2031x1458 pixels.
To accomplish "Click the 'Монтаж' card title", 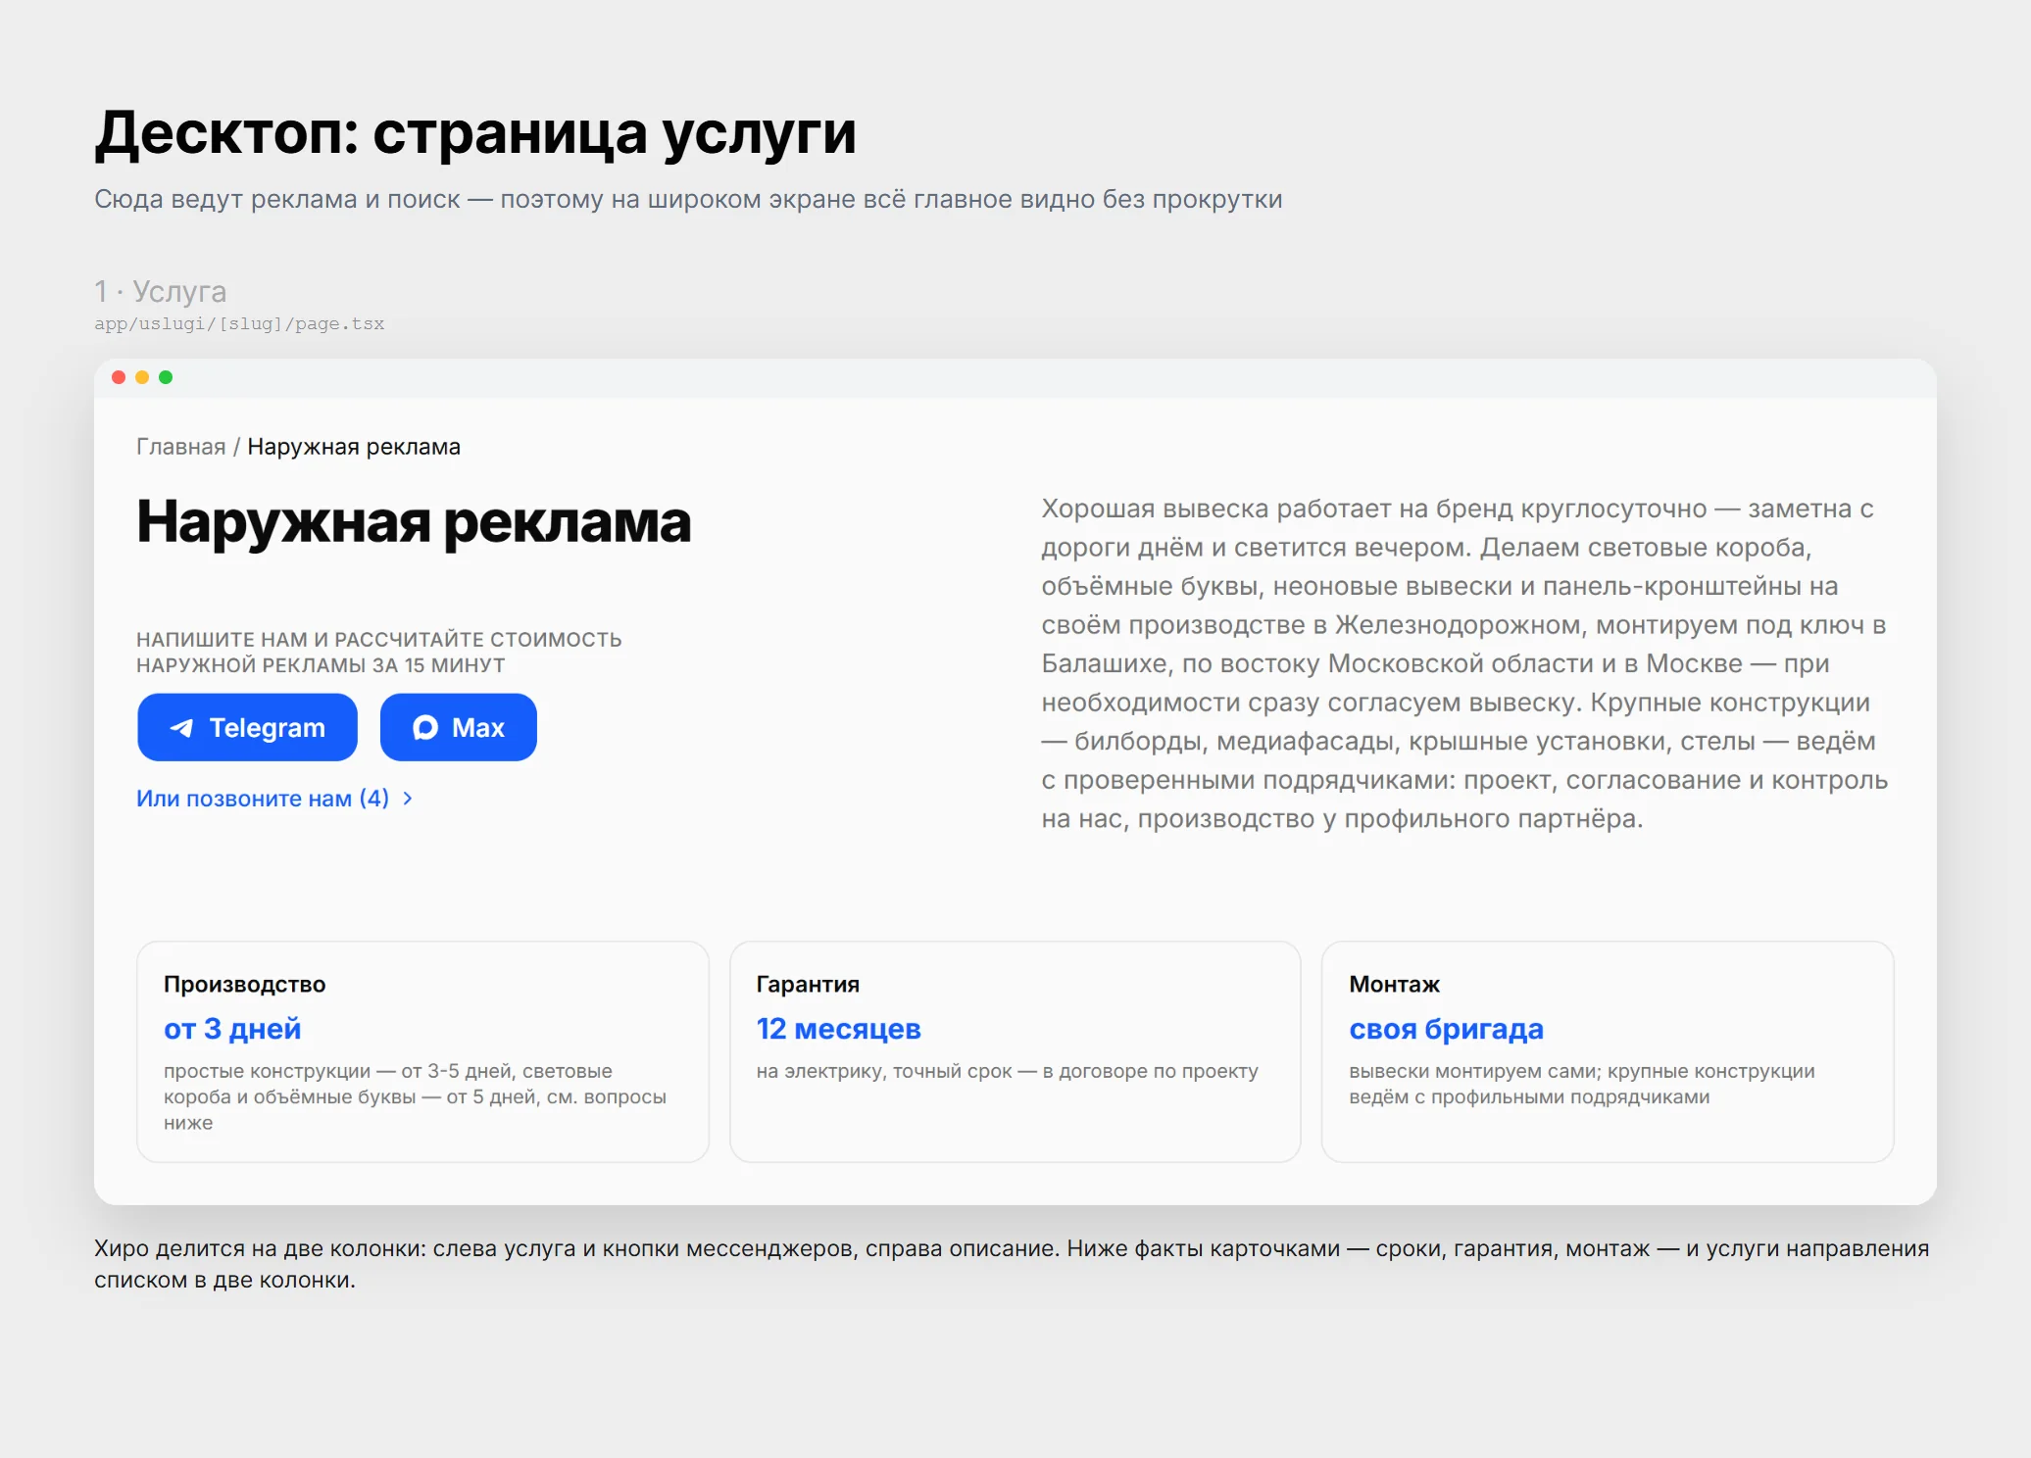I will coord(1394,985).
